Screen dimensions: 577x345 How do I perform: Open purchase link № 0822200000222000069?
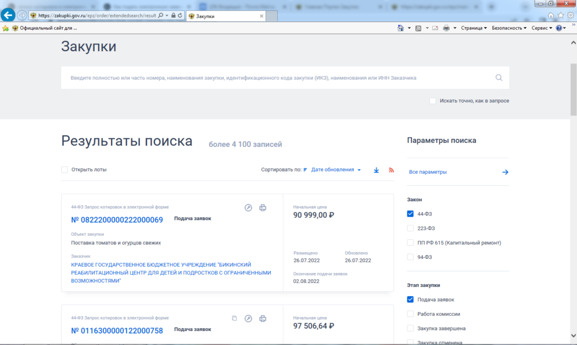coord(117,220)
